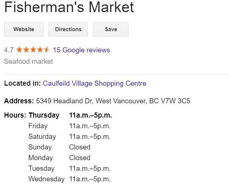This screenshot has width=229, height=185.
Task: Click Tuesday in the hours list
Action: 41,168
